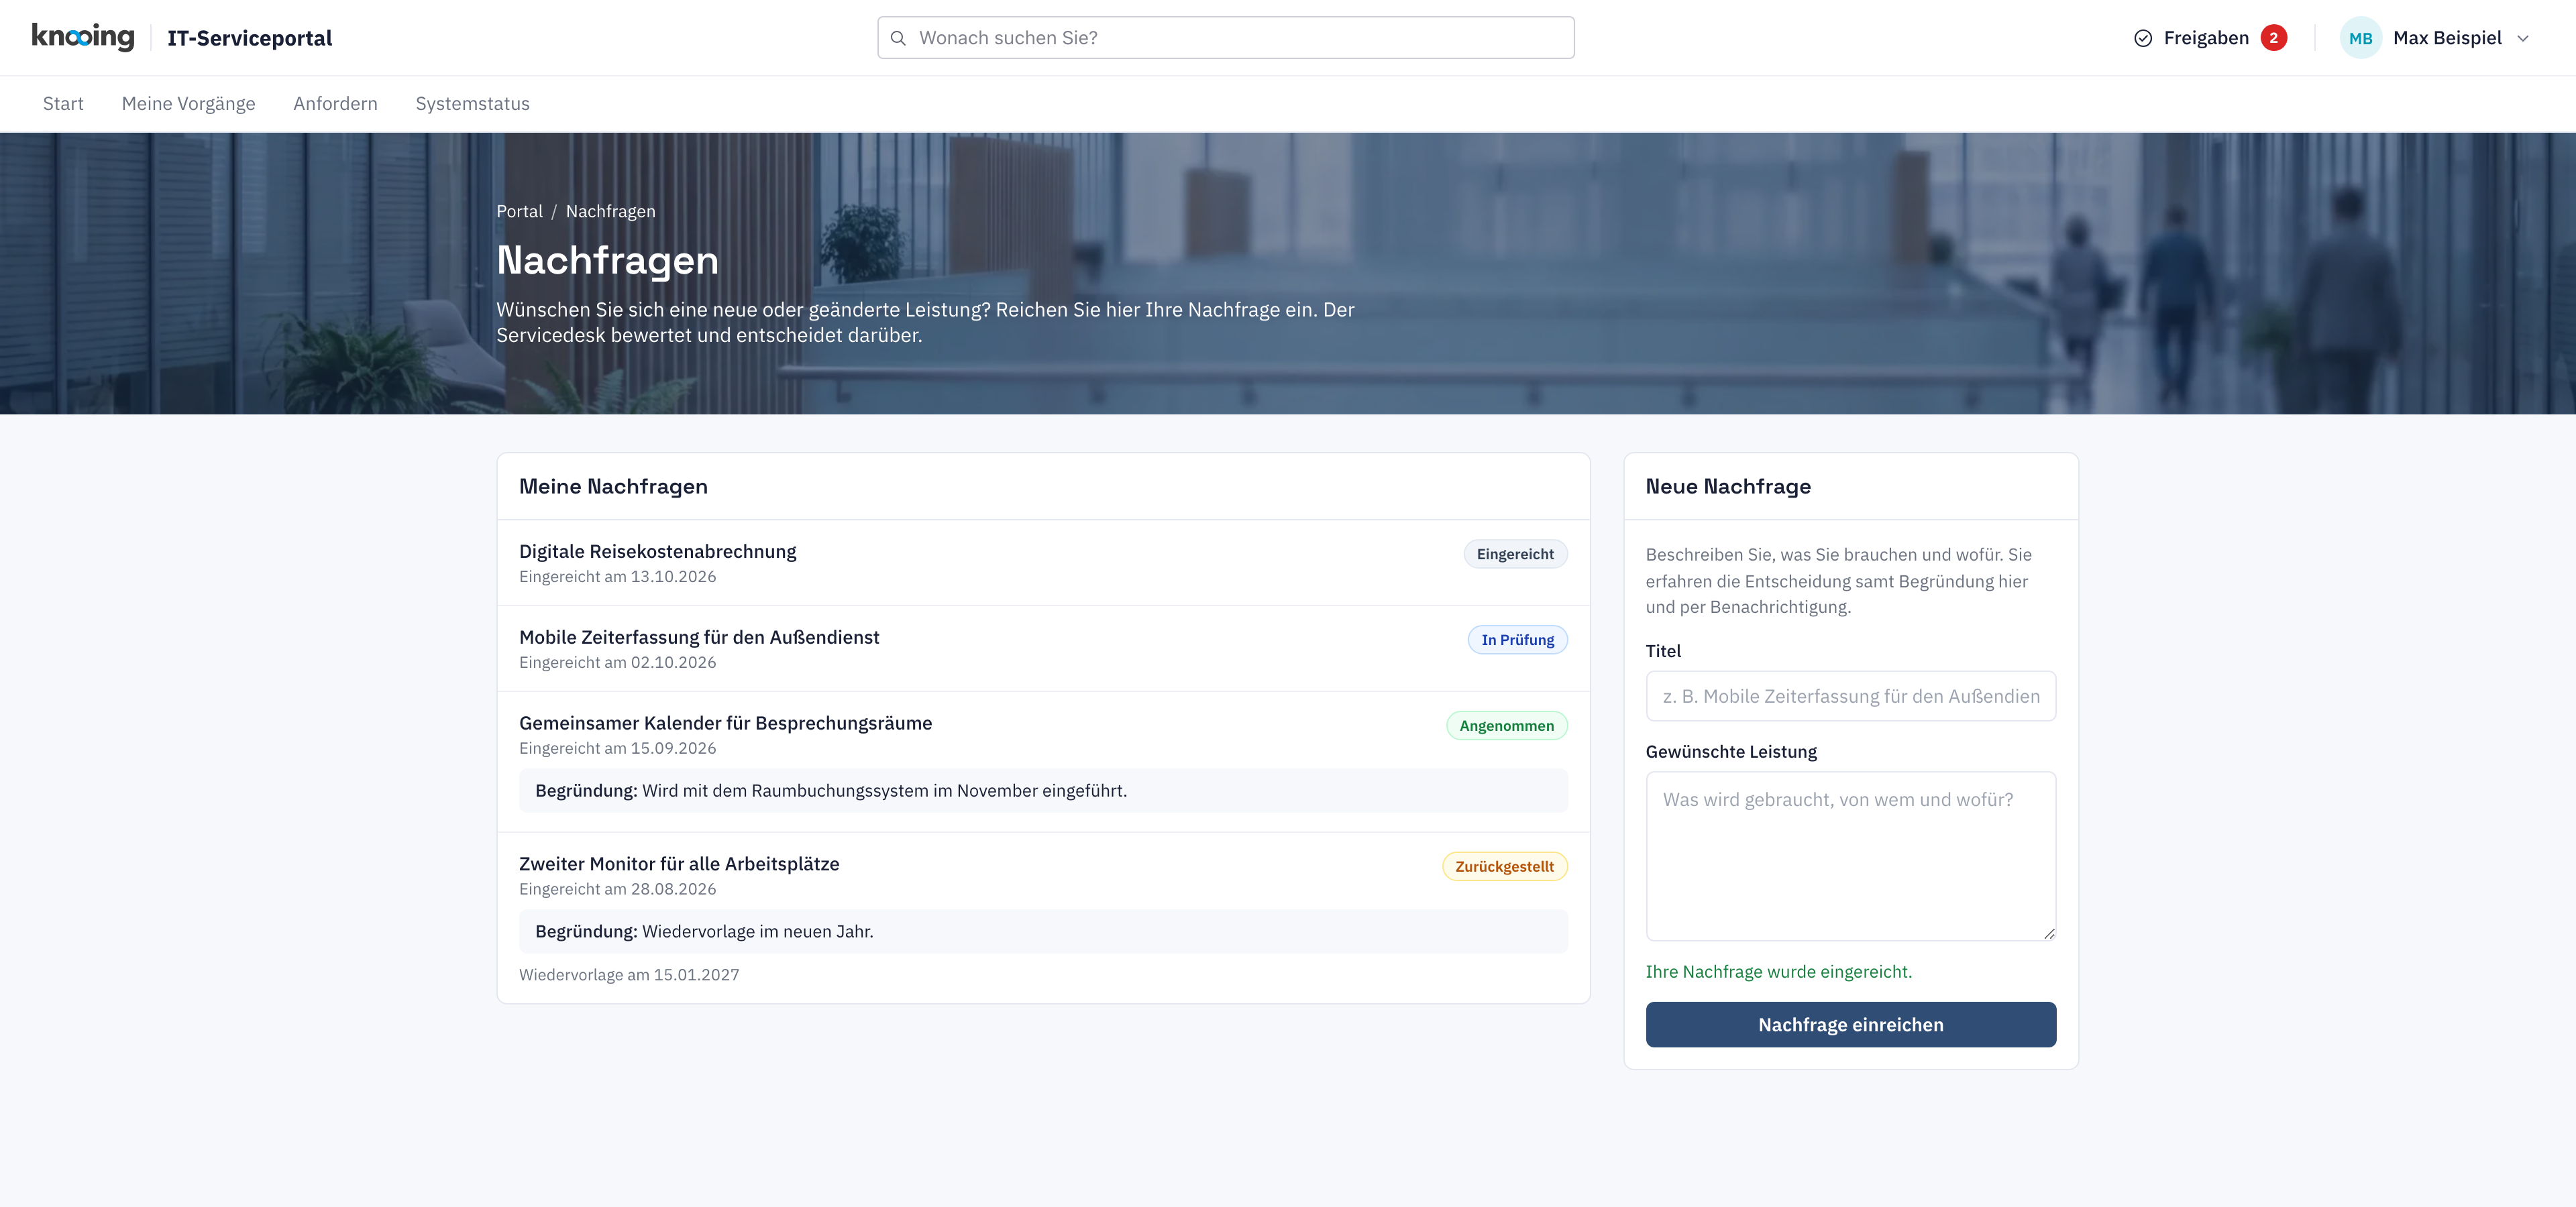Go to Meine Vorgänge tab
2576x1207 pixels.
point(189,104)
